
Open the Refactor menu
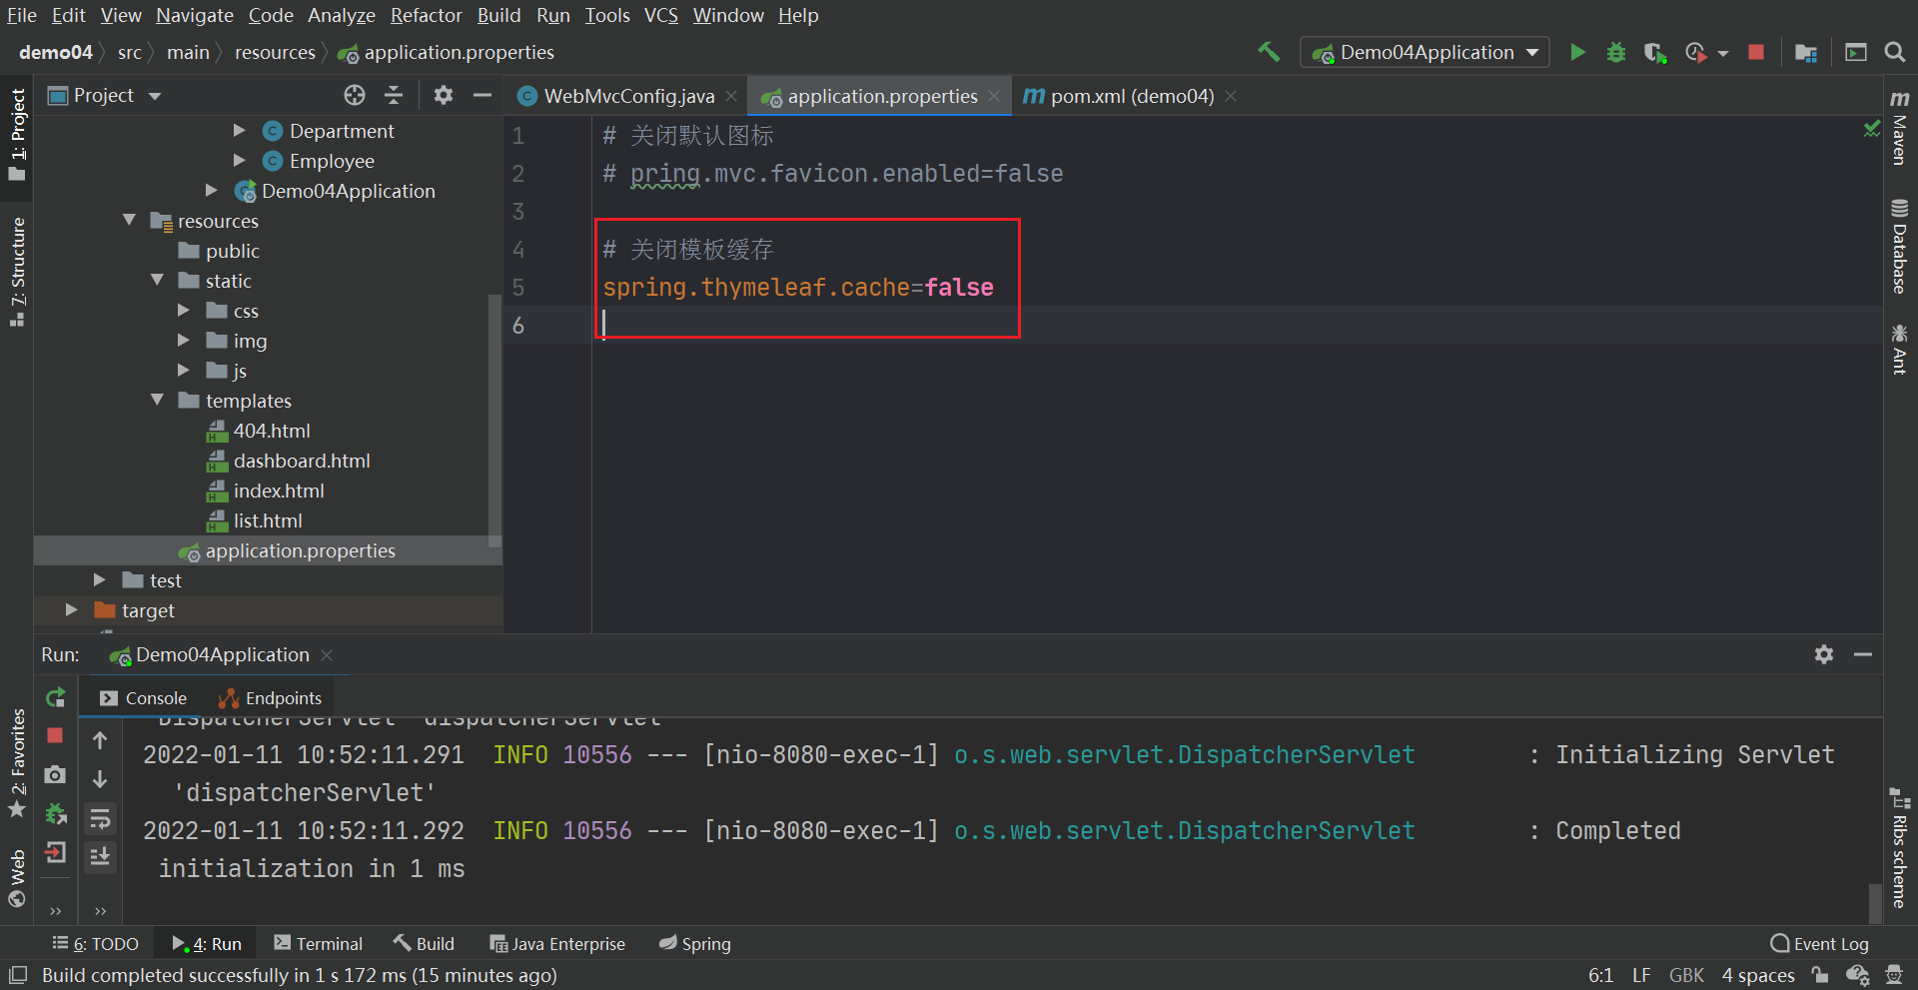coord(427,15)
